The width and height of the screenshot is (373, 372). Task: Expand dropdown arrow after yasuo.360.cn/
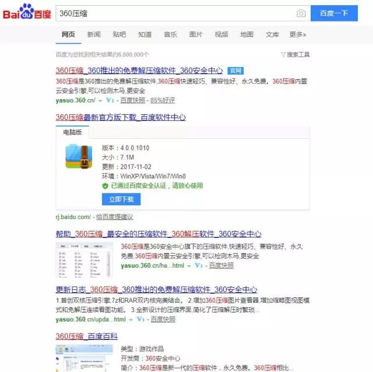tap(100, 101)
